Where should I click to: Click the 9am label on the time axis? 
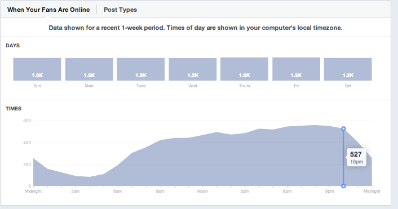(160, 191)
